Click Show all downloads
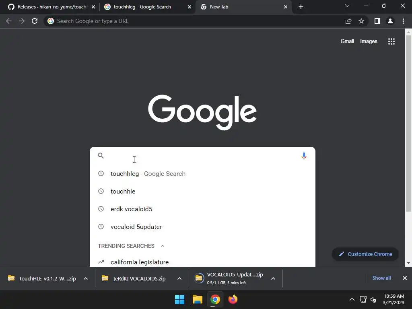Image resolution: width=412 pixels, height=309 pixels. 381,278
